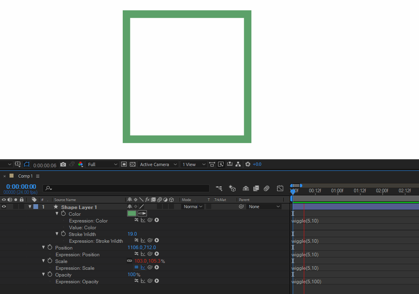Toggle the stopwatch for Opacity

(50, 274)
